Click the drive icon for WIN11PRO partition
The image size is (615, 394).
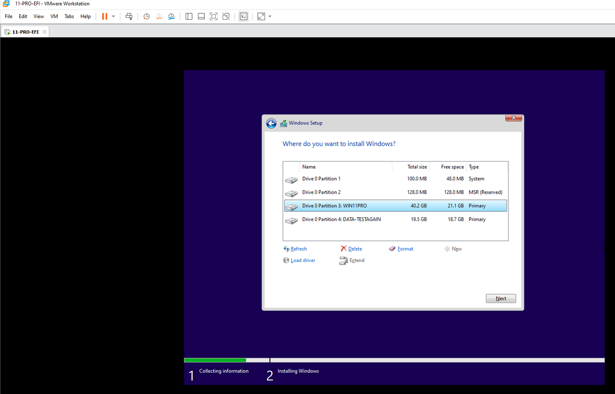tap(292, 207)
